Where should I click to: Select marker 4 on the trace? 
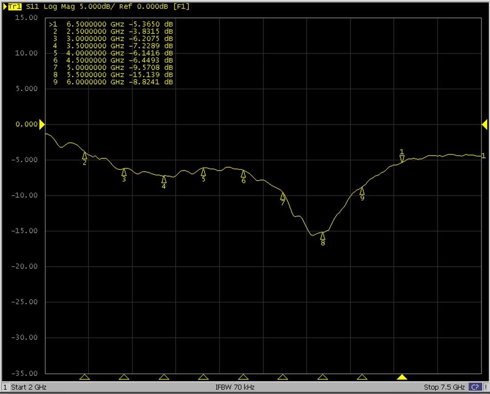pyautogui.click(x=164, y=180)
